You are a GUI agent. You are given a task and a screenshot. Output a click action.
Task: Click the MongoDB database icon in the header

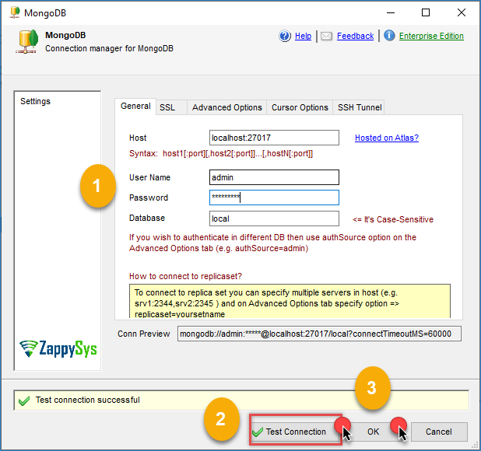click(x=27, y=42)
